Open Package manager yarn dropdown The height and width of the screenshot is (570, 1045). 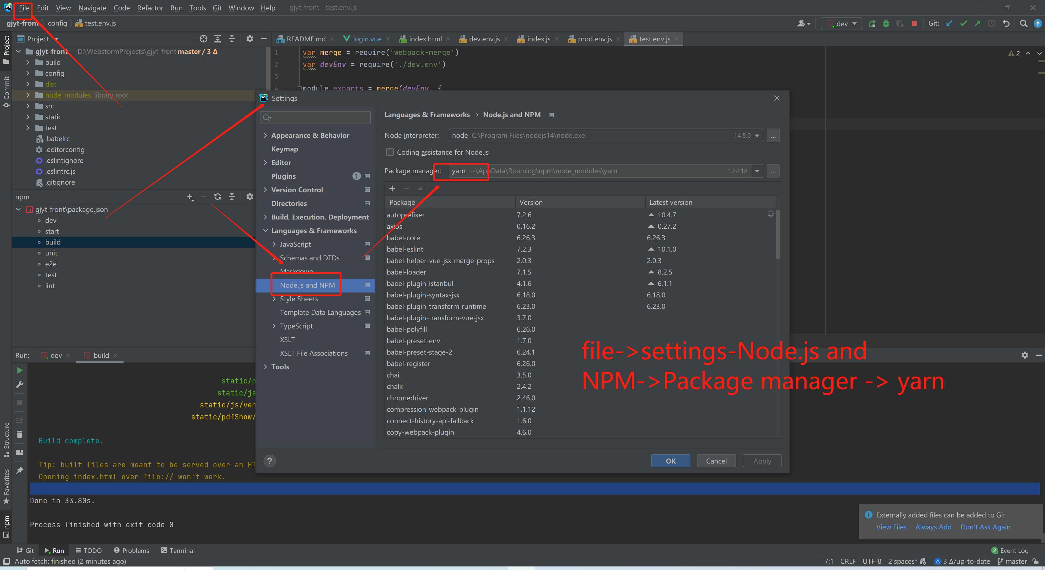point(757,171)
